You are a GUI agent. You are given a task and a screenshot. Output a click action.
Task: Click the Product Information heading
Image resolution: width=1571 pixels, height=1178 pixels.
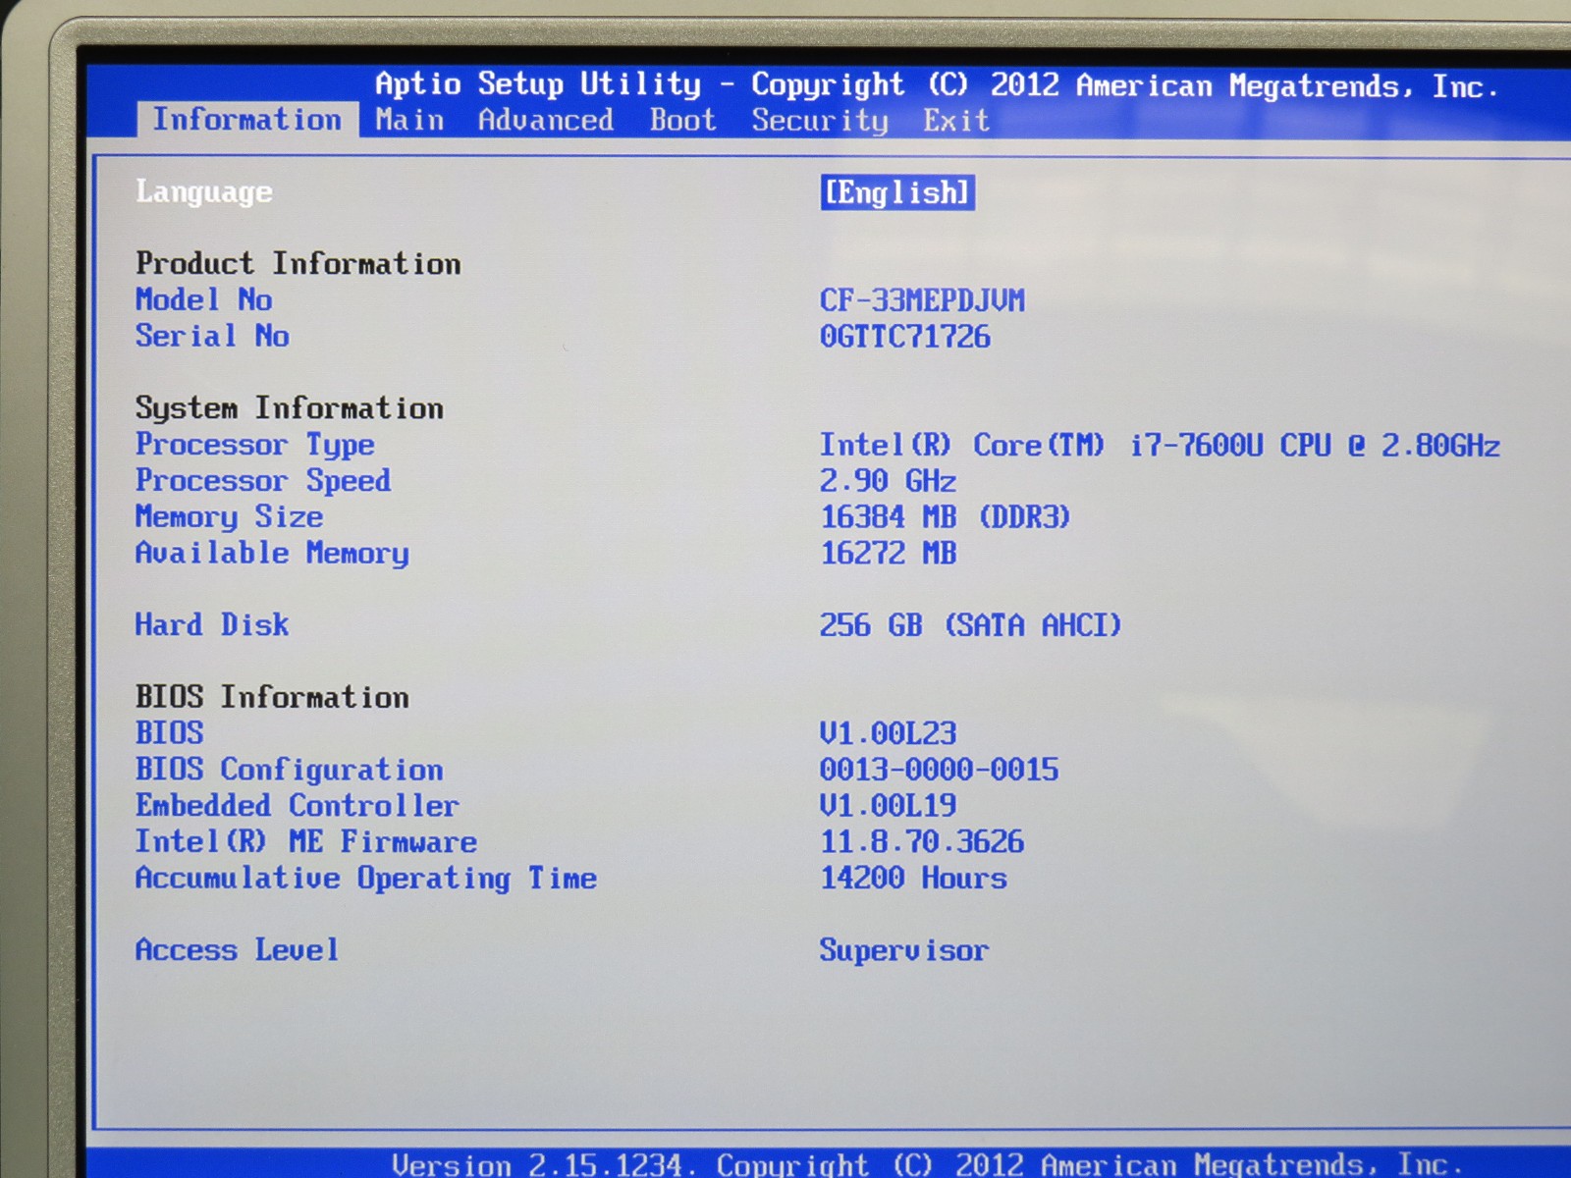(x=298, y=263)
